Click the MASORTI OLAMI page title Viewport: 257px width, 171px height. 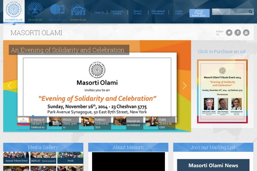[x=36, y=33]
